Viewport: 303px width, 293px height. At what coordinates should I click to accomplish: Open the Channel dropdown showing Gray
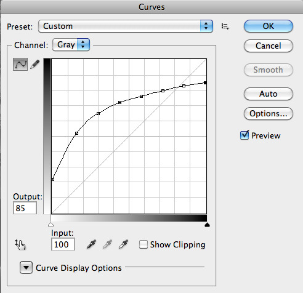(71, 45)
